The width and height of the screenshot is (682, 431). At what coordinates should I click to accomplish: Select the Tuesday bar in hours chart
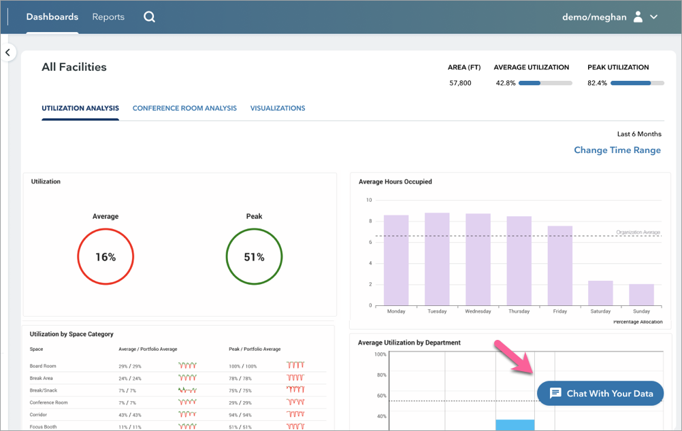coord(437,259)
